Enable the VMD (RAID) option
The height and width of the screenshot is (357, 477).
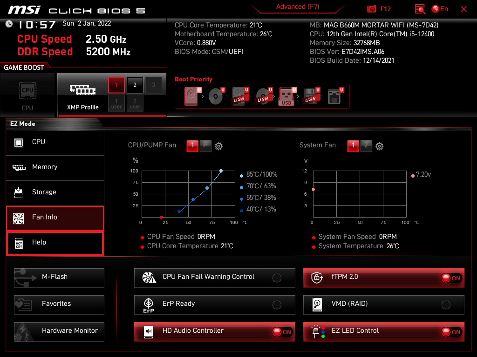click(x=446, y=305)
